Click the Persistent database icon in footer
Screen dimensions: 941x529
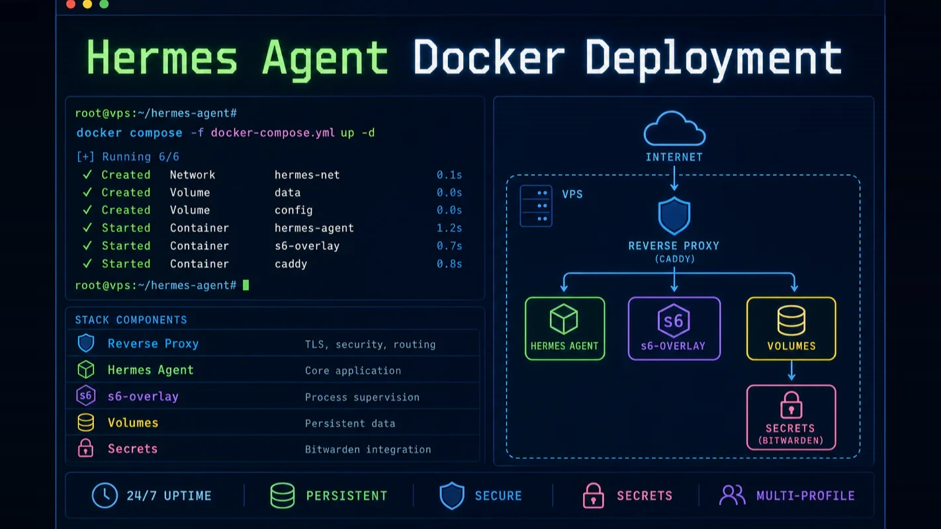click(x=283, y=495)
